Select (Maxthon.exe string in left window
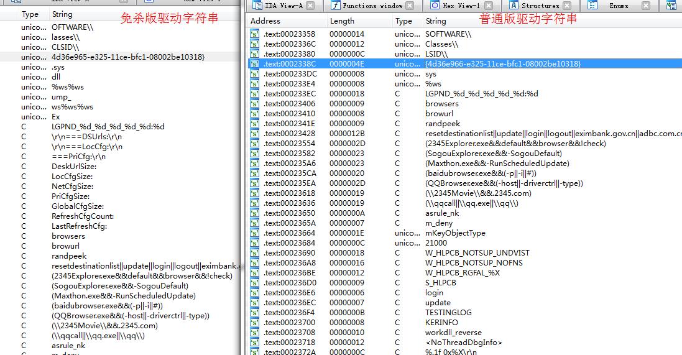Screen dimensions: 682x355 click(124, 296)
